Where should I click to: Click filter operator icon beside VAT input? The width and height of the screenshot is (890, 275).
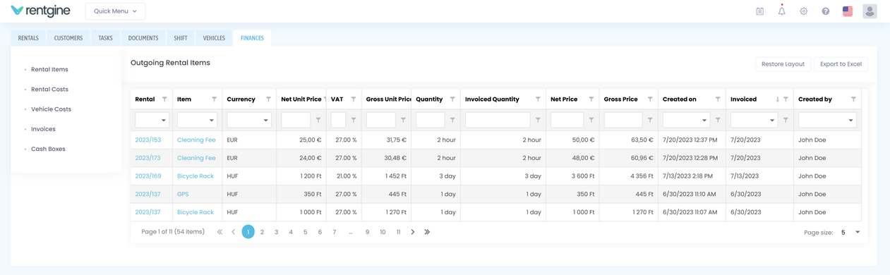click(354, 120)
